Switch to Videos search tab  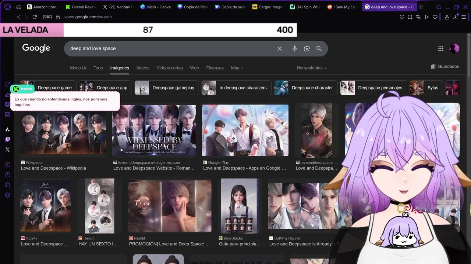pos(143,68)
